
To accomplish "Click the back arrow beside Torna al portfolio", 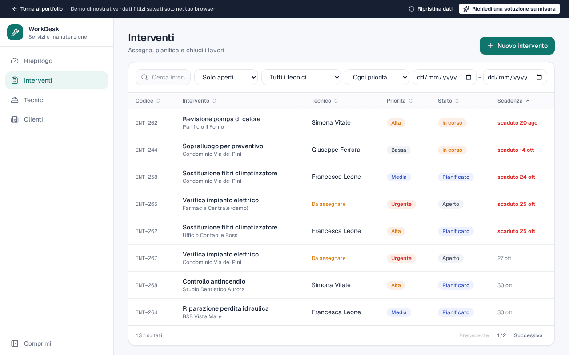I will point(14,9).
